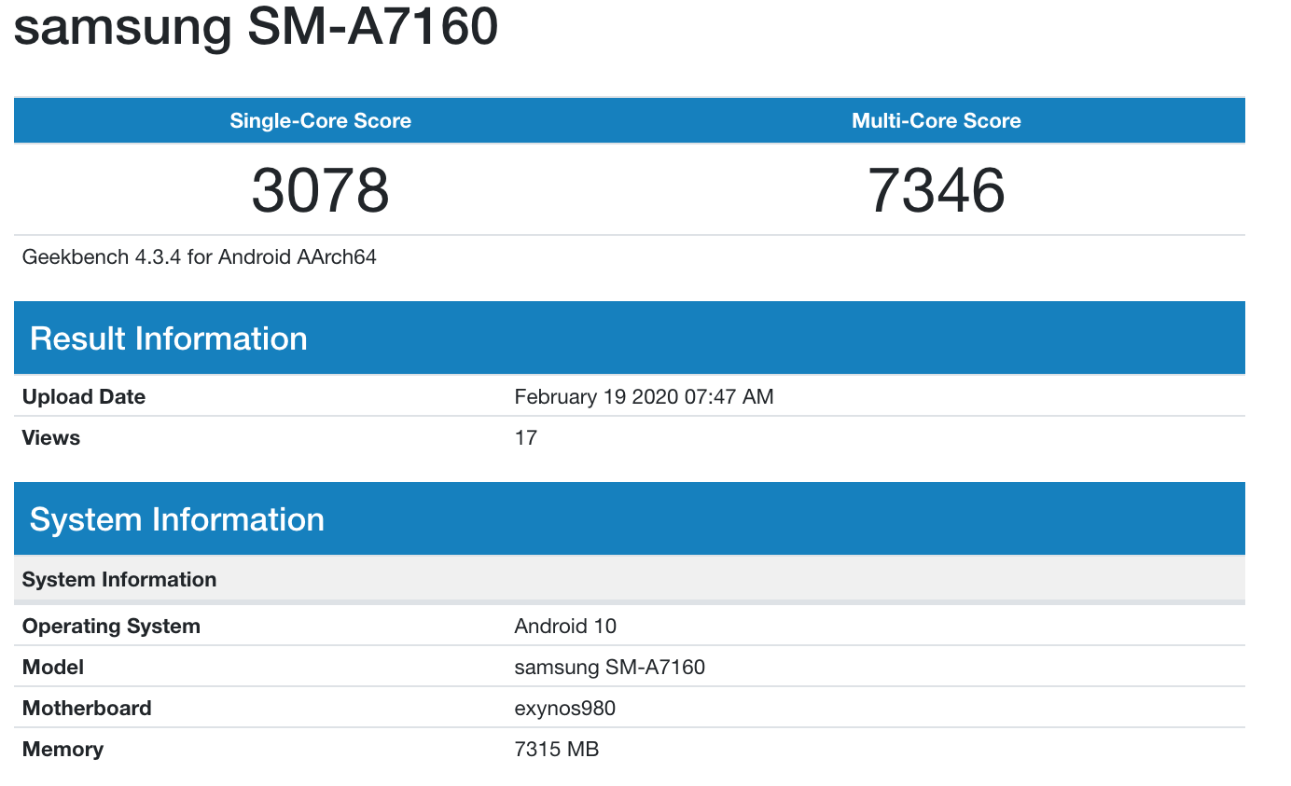Click the Multi-Core Score header

(x=936, y=121)
